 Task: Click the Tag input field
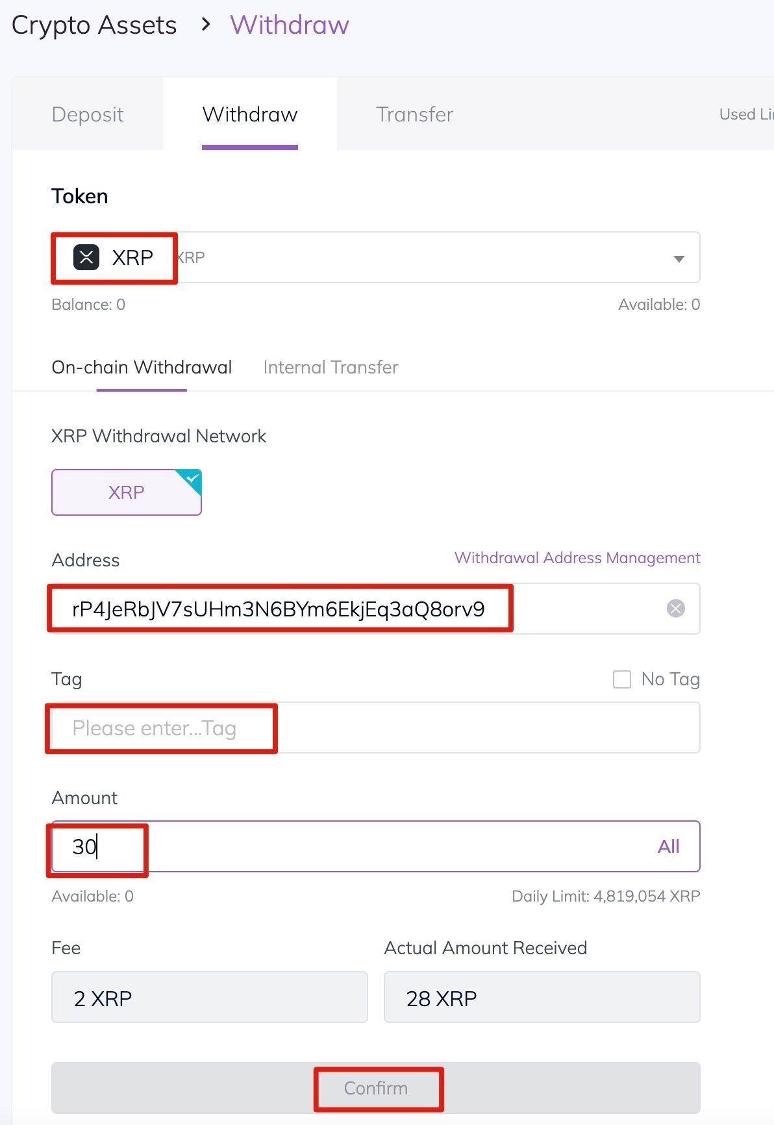click(375, 728)
